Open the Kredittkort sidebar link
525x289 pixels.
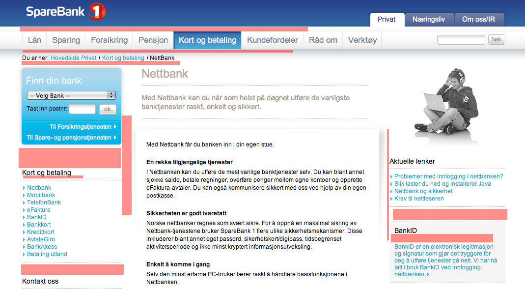[x=40, y=232]
